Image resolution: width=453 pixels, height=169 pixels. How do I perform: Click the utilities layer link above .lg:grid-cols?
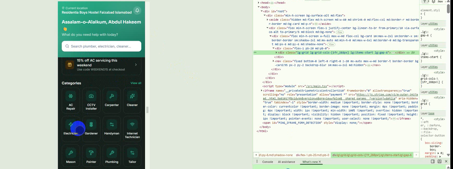tap(433, 67)
